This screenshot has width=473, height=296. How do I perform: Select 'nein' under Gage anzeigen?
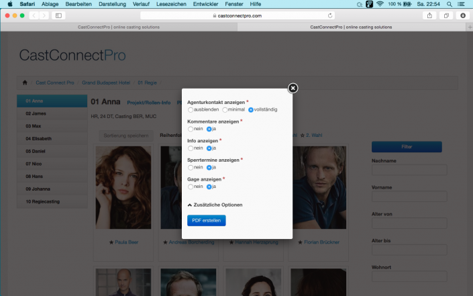[x=191, y=187]
